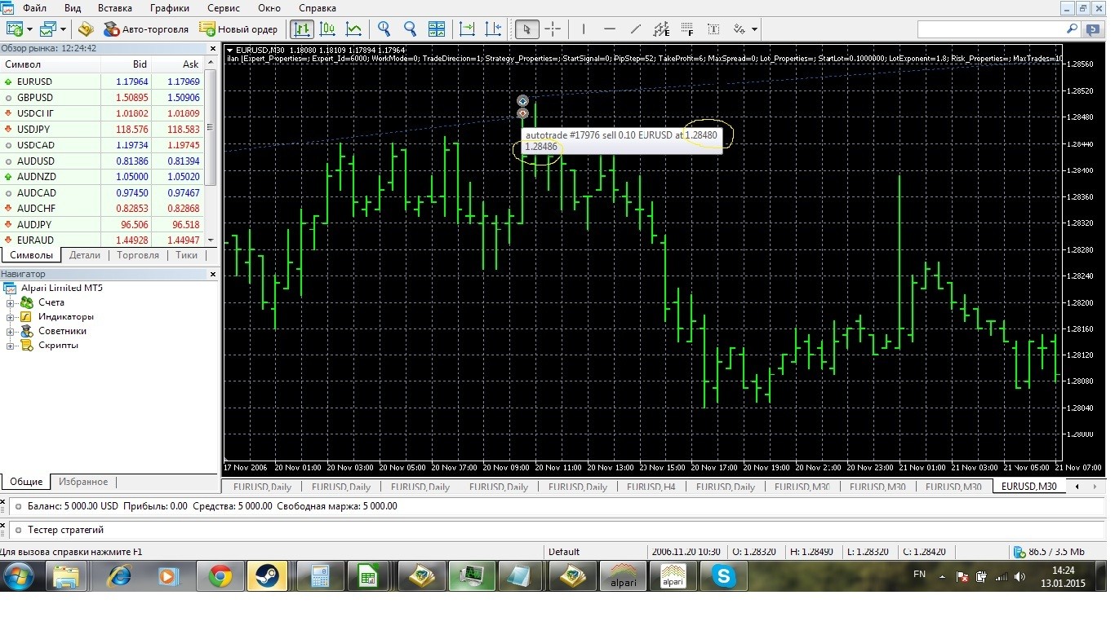Select the text label tool
This screenshot has height=626, width=1115.
714,29
